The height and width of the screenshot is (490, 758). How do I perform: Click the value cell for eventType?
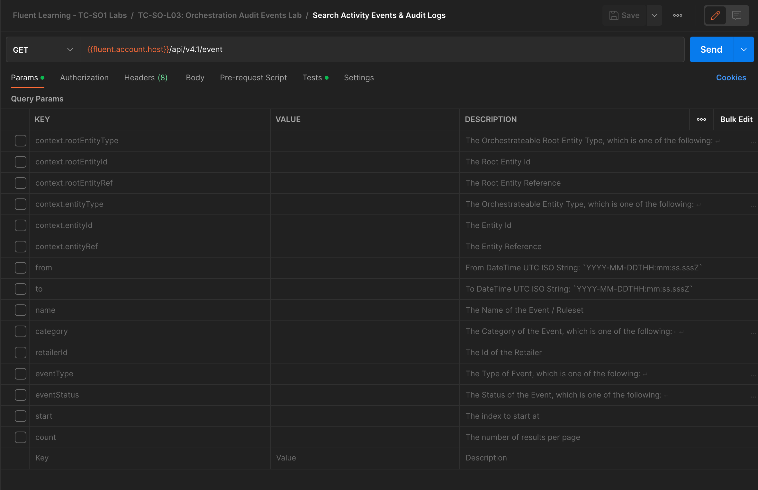[365, 374]
